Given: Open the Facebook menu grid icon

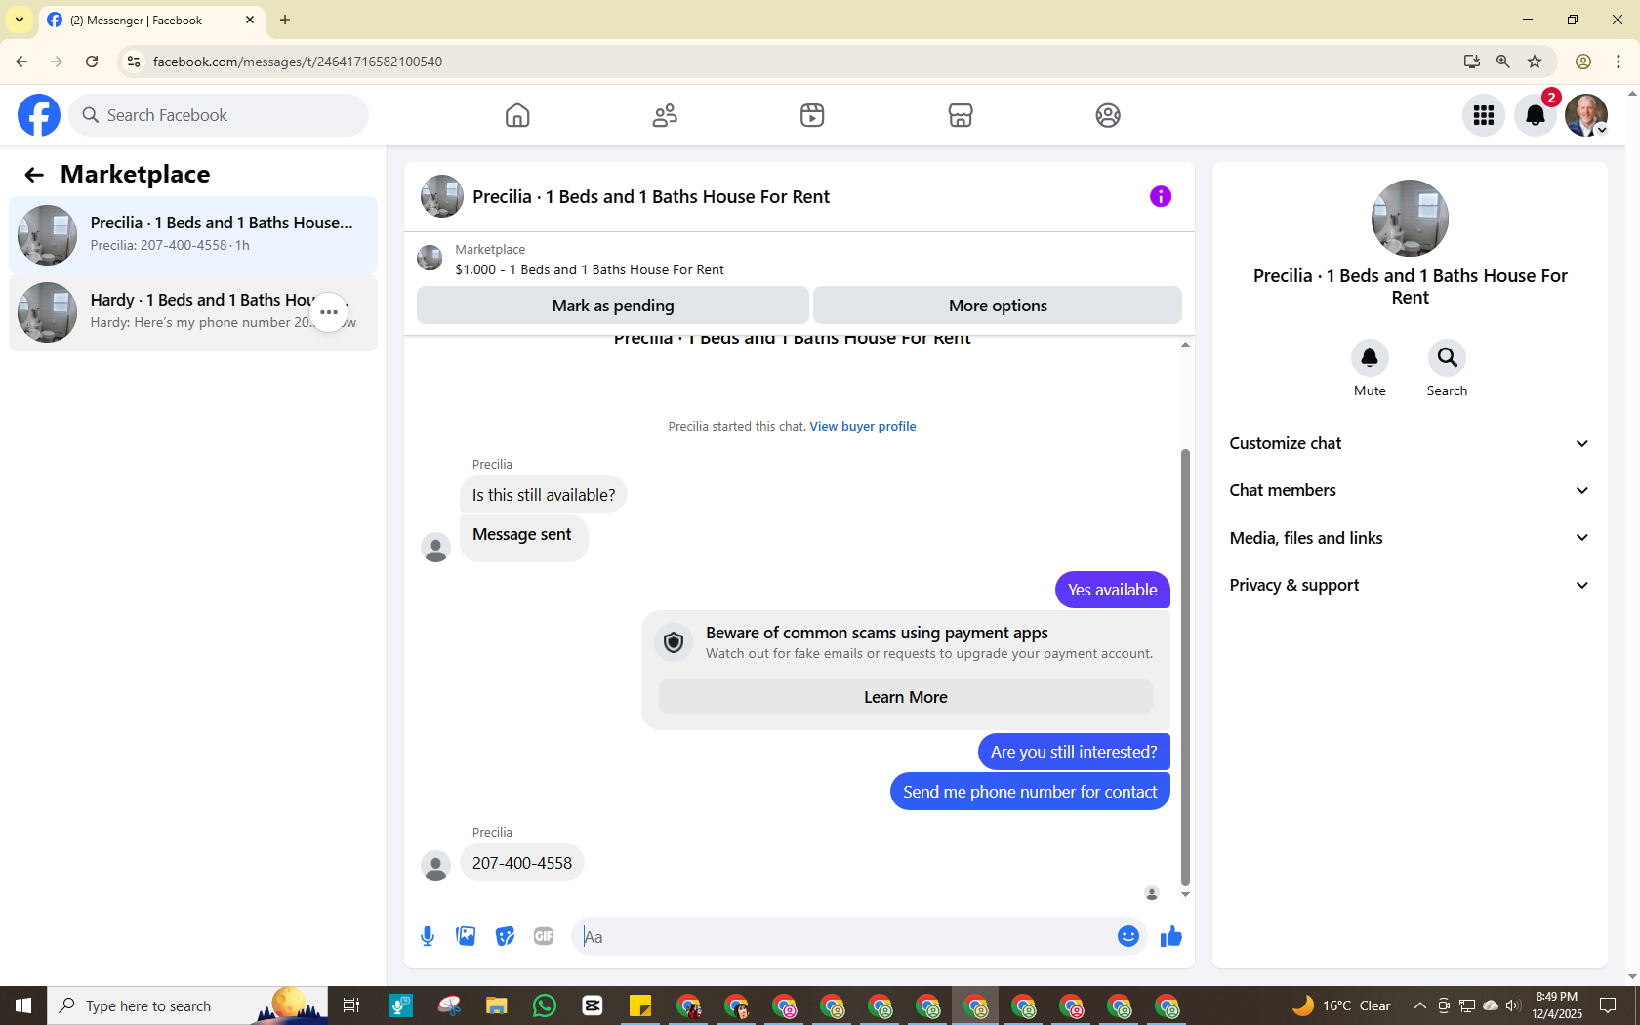Looking at the screenshot, I should [x=1484, y=115].
